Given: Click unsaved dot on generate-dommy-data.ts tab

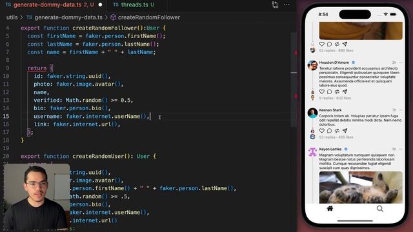Looking at the screenshot, I should [100, 5].
